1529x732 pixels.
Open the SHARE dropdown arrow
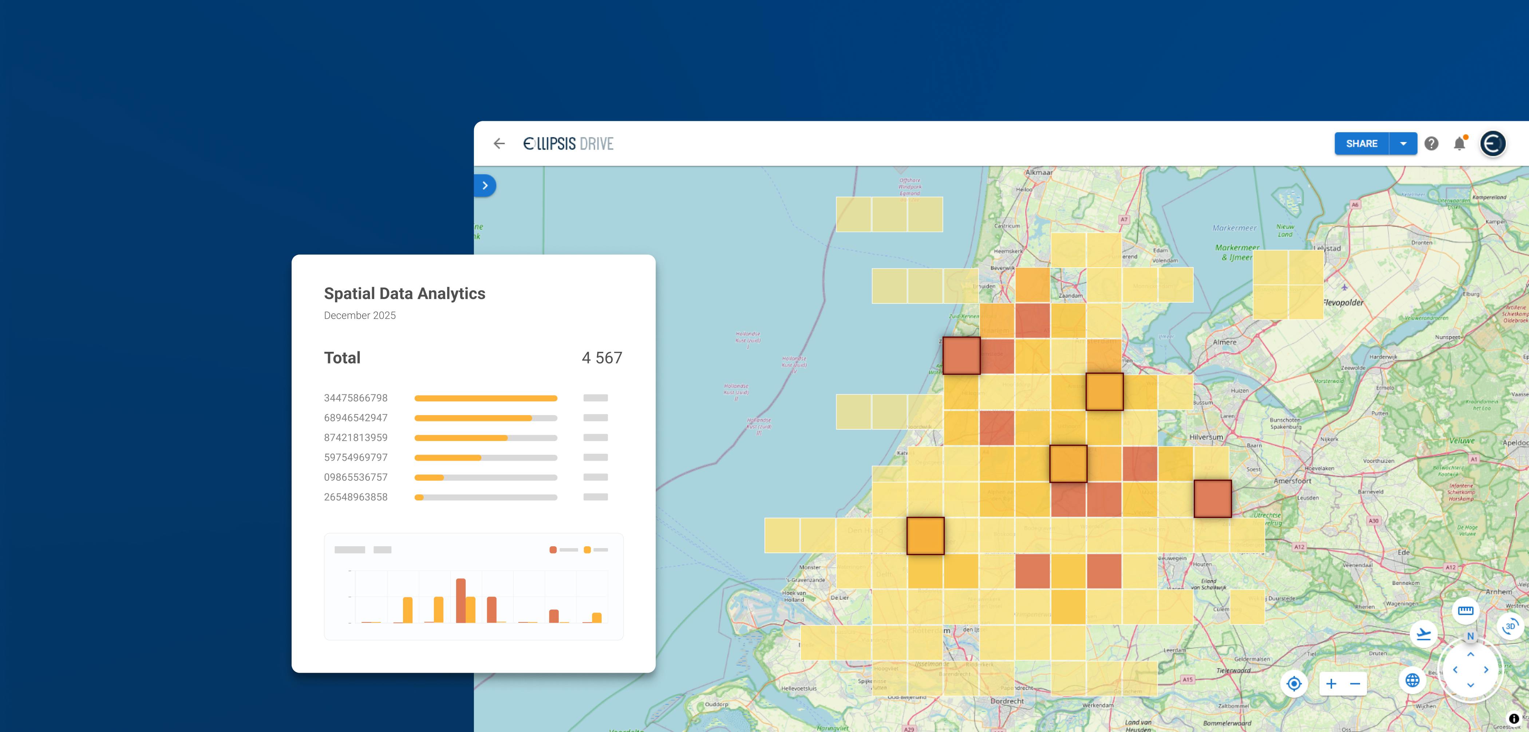[1403, 144]
